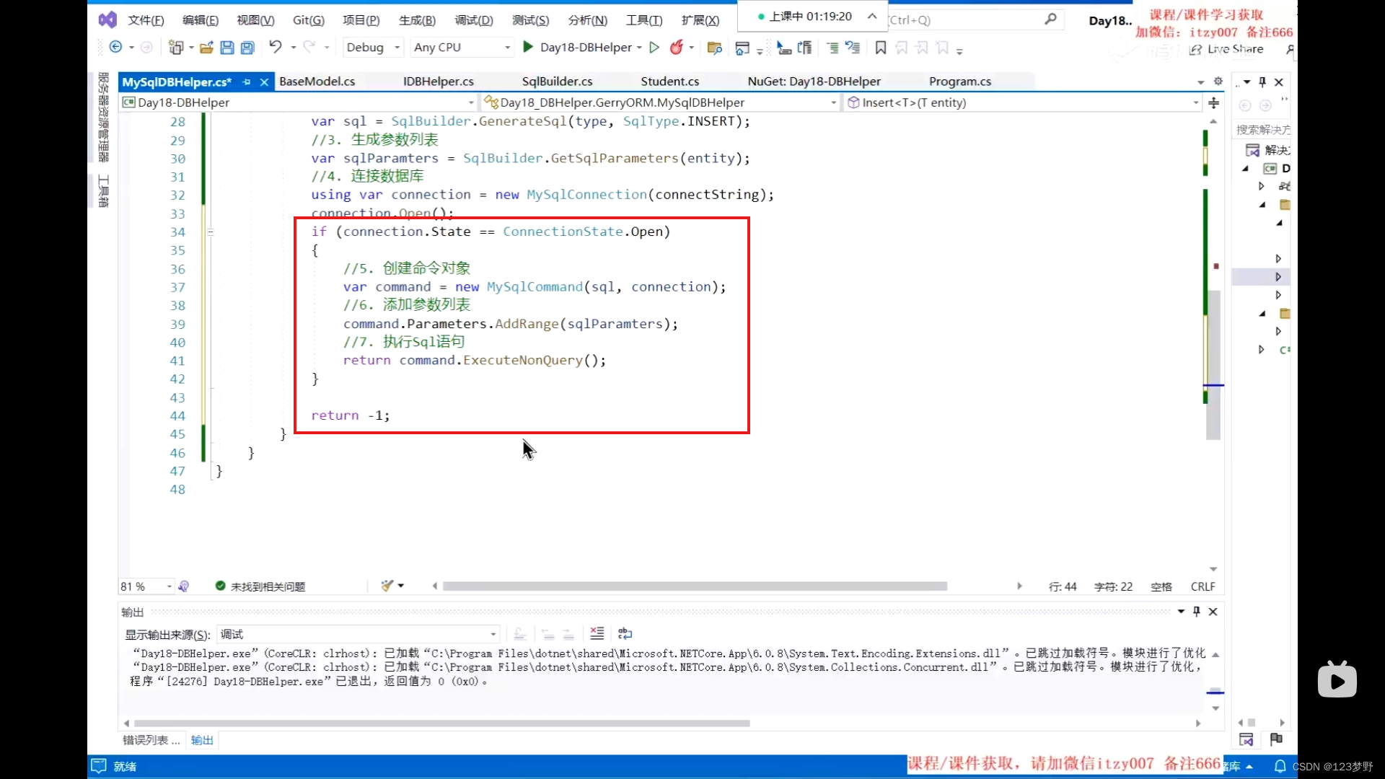Click the Save All toolbar icon
The width and height of the screenshot is (1385, 779).
(247, 48)
